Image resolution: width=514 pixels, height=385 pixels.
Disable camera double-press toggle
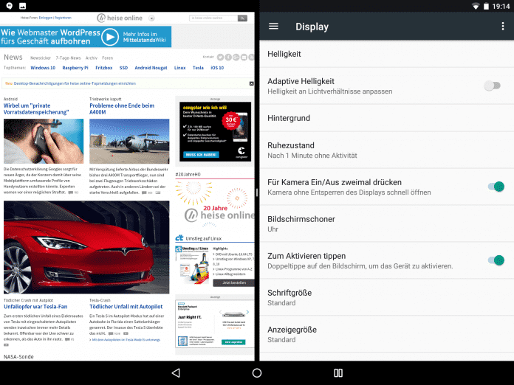[496, 187]
